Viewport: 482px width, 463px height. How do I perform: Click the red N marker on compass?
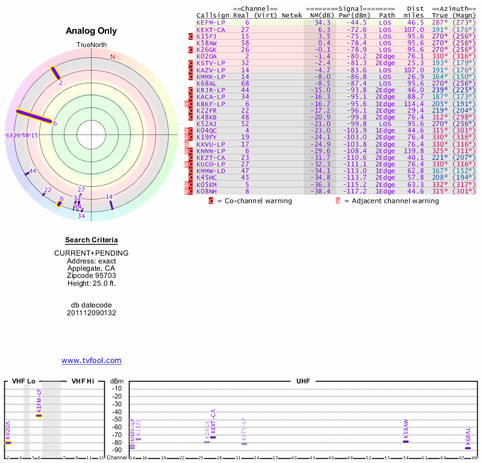112,57
